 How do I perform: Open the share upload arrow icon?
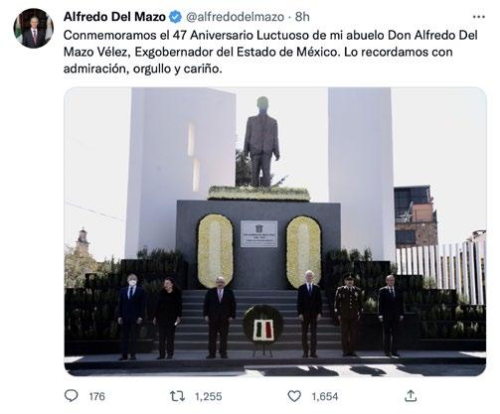[x=411, y=395]
